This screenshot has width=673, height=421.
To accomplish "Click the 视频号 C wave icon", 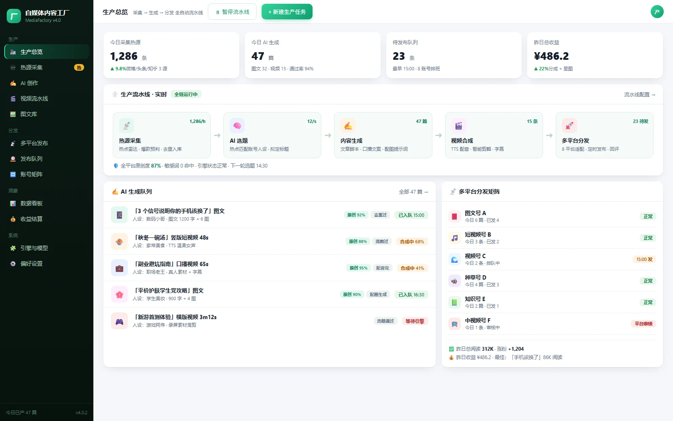I will pyautogui.click(x=455, y=259).
